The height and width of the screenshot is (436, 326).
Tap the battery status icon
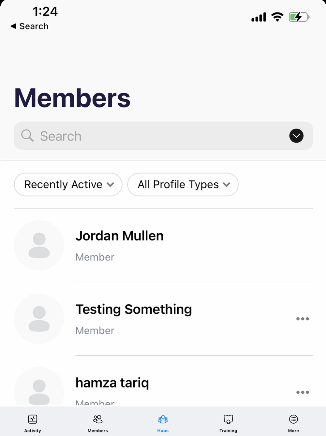[299, 17]
